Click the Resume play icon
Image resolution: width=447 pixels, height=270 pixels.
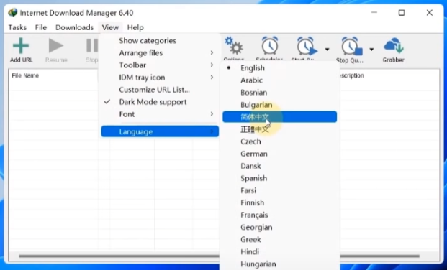tap(56, 45)
